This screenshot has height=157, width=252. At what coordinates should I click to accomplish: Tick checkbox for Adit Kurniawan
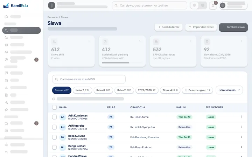coord(54,117)
